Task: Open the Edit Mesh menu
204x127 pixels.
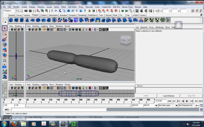Action: (72, 7)
